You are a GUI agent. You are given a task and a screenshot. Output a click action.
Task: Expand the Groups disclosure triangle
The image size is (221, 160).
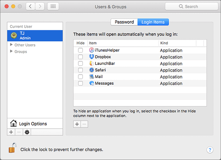coord(11,51)
